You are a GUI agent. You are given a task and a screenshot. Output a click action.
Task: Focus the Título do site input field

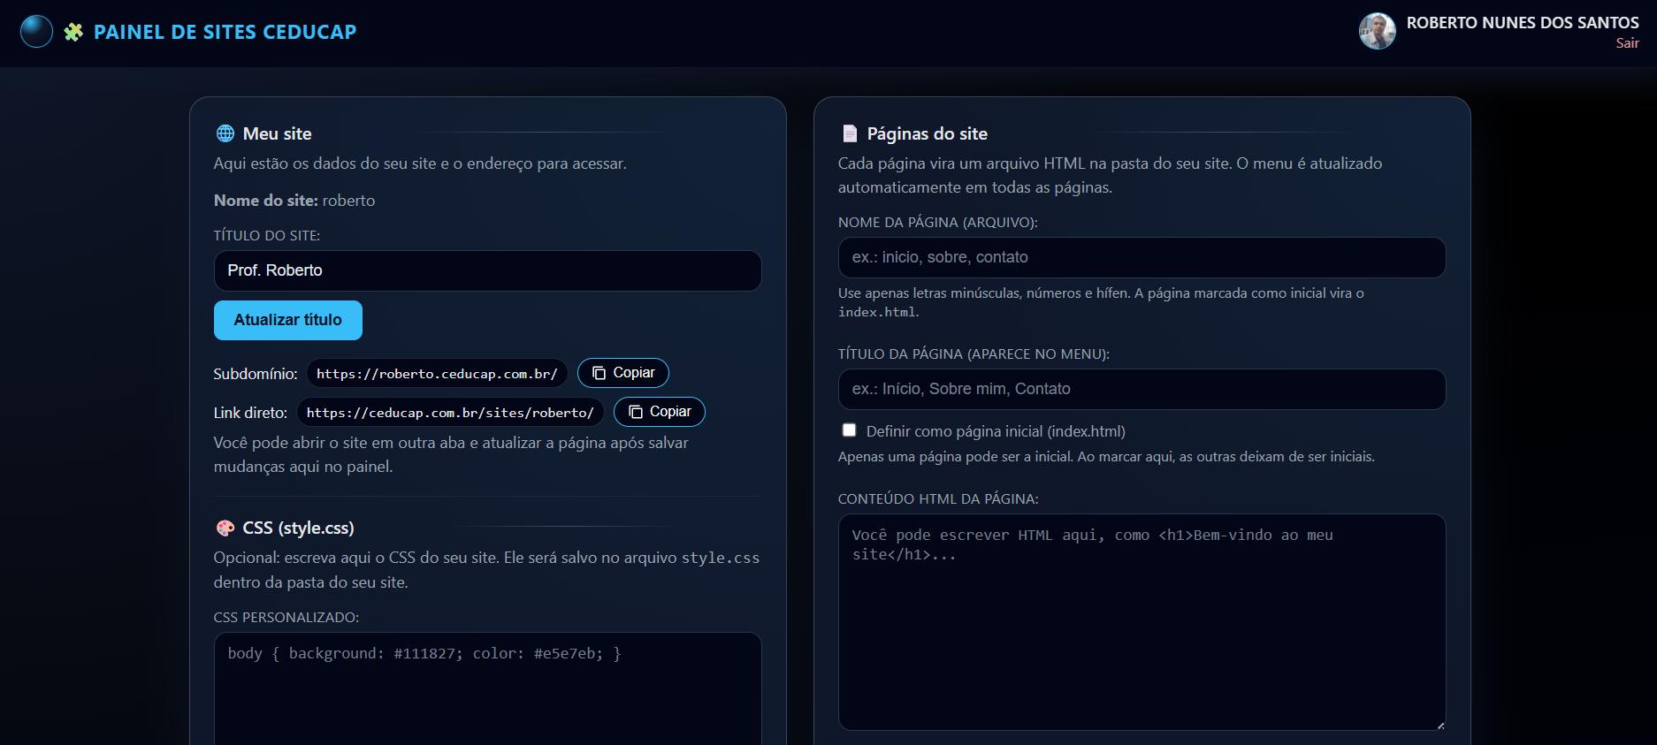click(487, 270)
